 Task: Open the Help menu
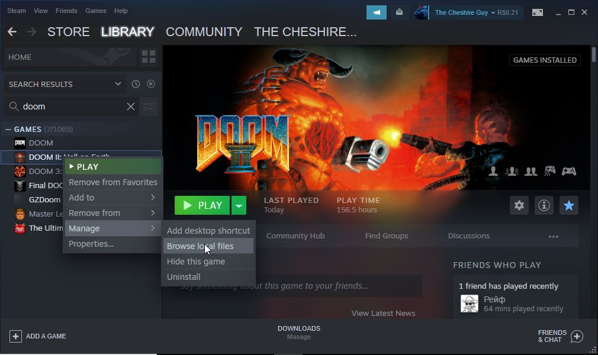(x=121, y=11)
